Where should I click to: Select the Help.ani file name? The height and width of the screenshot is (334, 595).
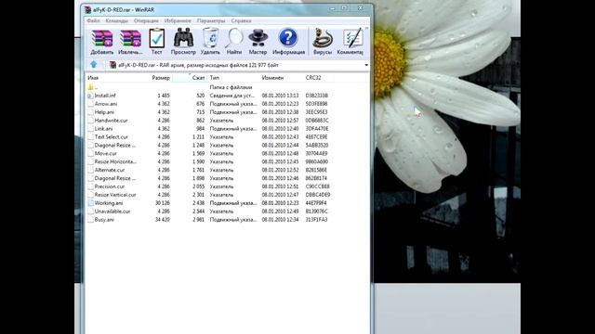coord(104,112)
